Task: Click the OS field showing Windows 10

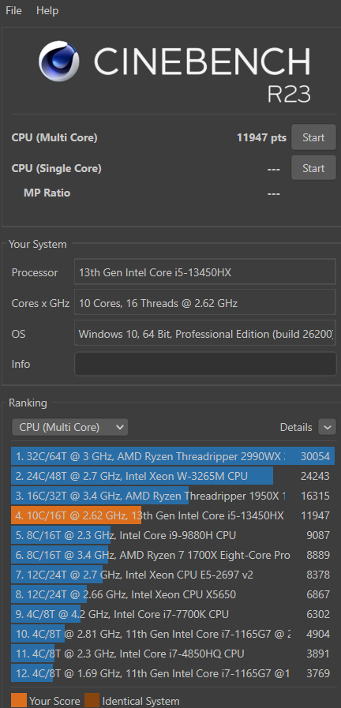Action: click(205, 334)
